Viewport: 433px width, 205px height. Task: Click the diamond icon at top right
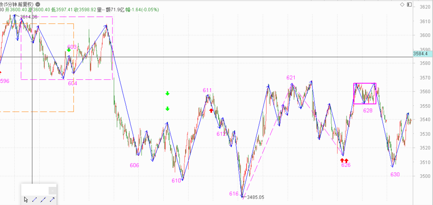[402, 4]
